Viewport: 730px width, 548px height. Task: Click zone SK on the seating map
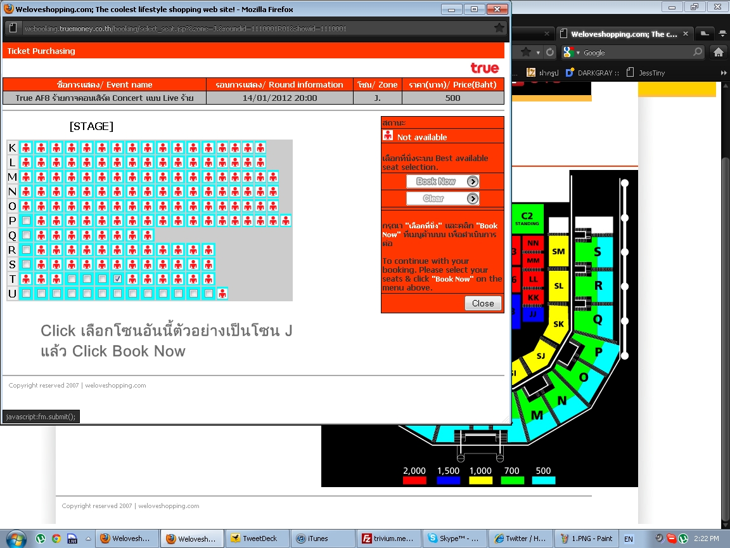[x=558, y=323]
